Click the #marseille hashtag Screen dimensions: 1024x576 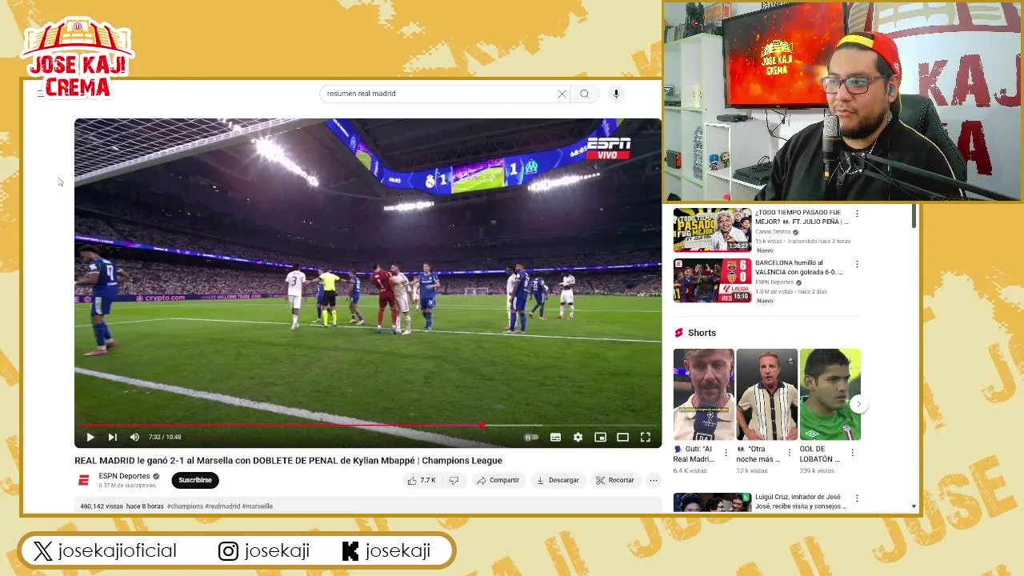258,506
